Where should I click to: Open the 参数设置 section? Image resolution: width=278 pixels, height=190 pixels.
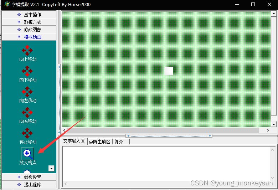click(29, 177)
